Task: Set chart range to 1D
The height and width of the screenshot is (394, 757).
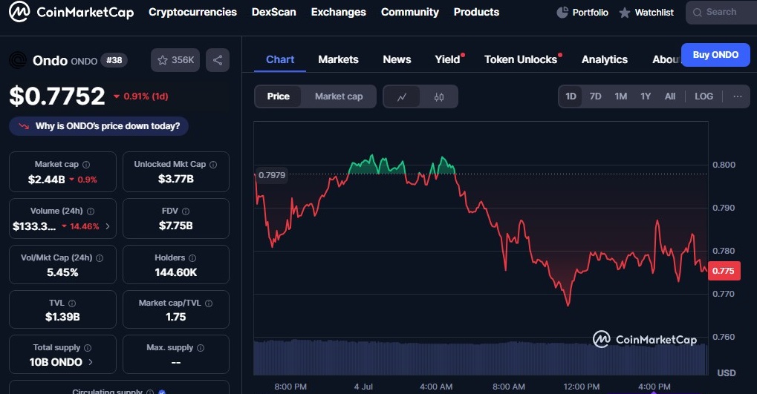Action: click(x=571, y=96)
